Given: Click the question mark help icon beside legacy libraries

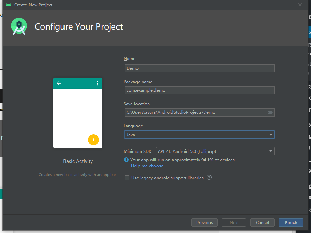Looking at the screenshot, I should (209, 177).
